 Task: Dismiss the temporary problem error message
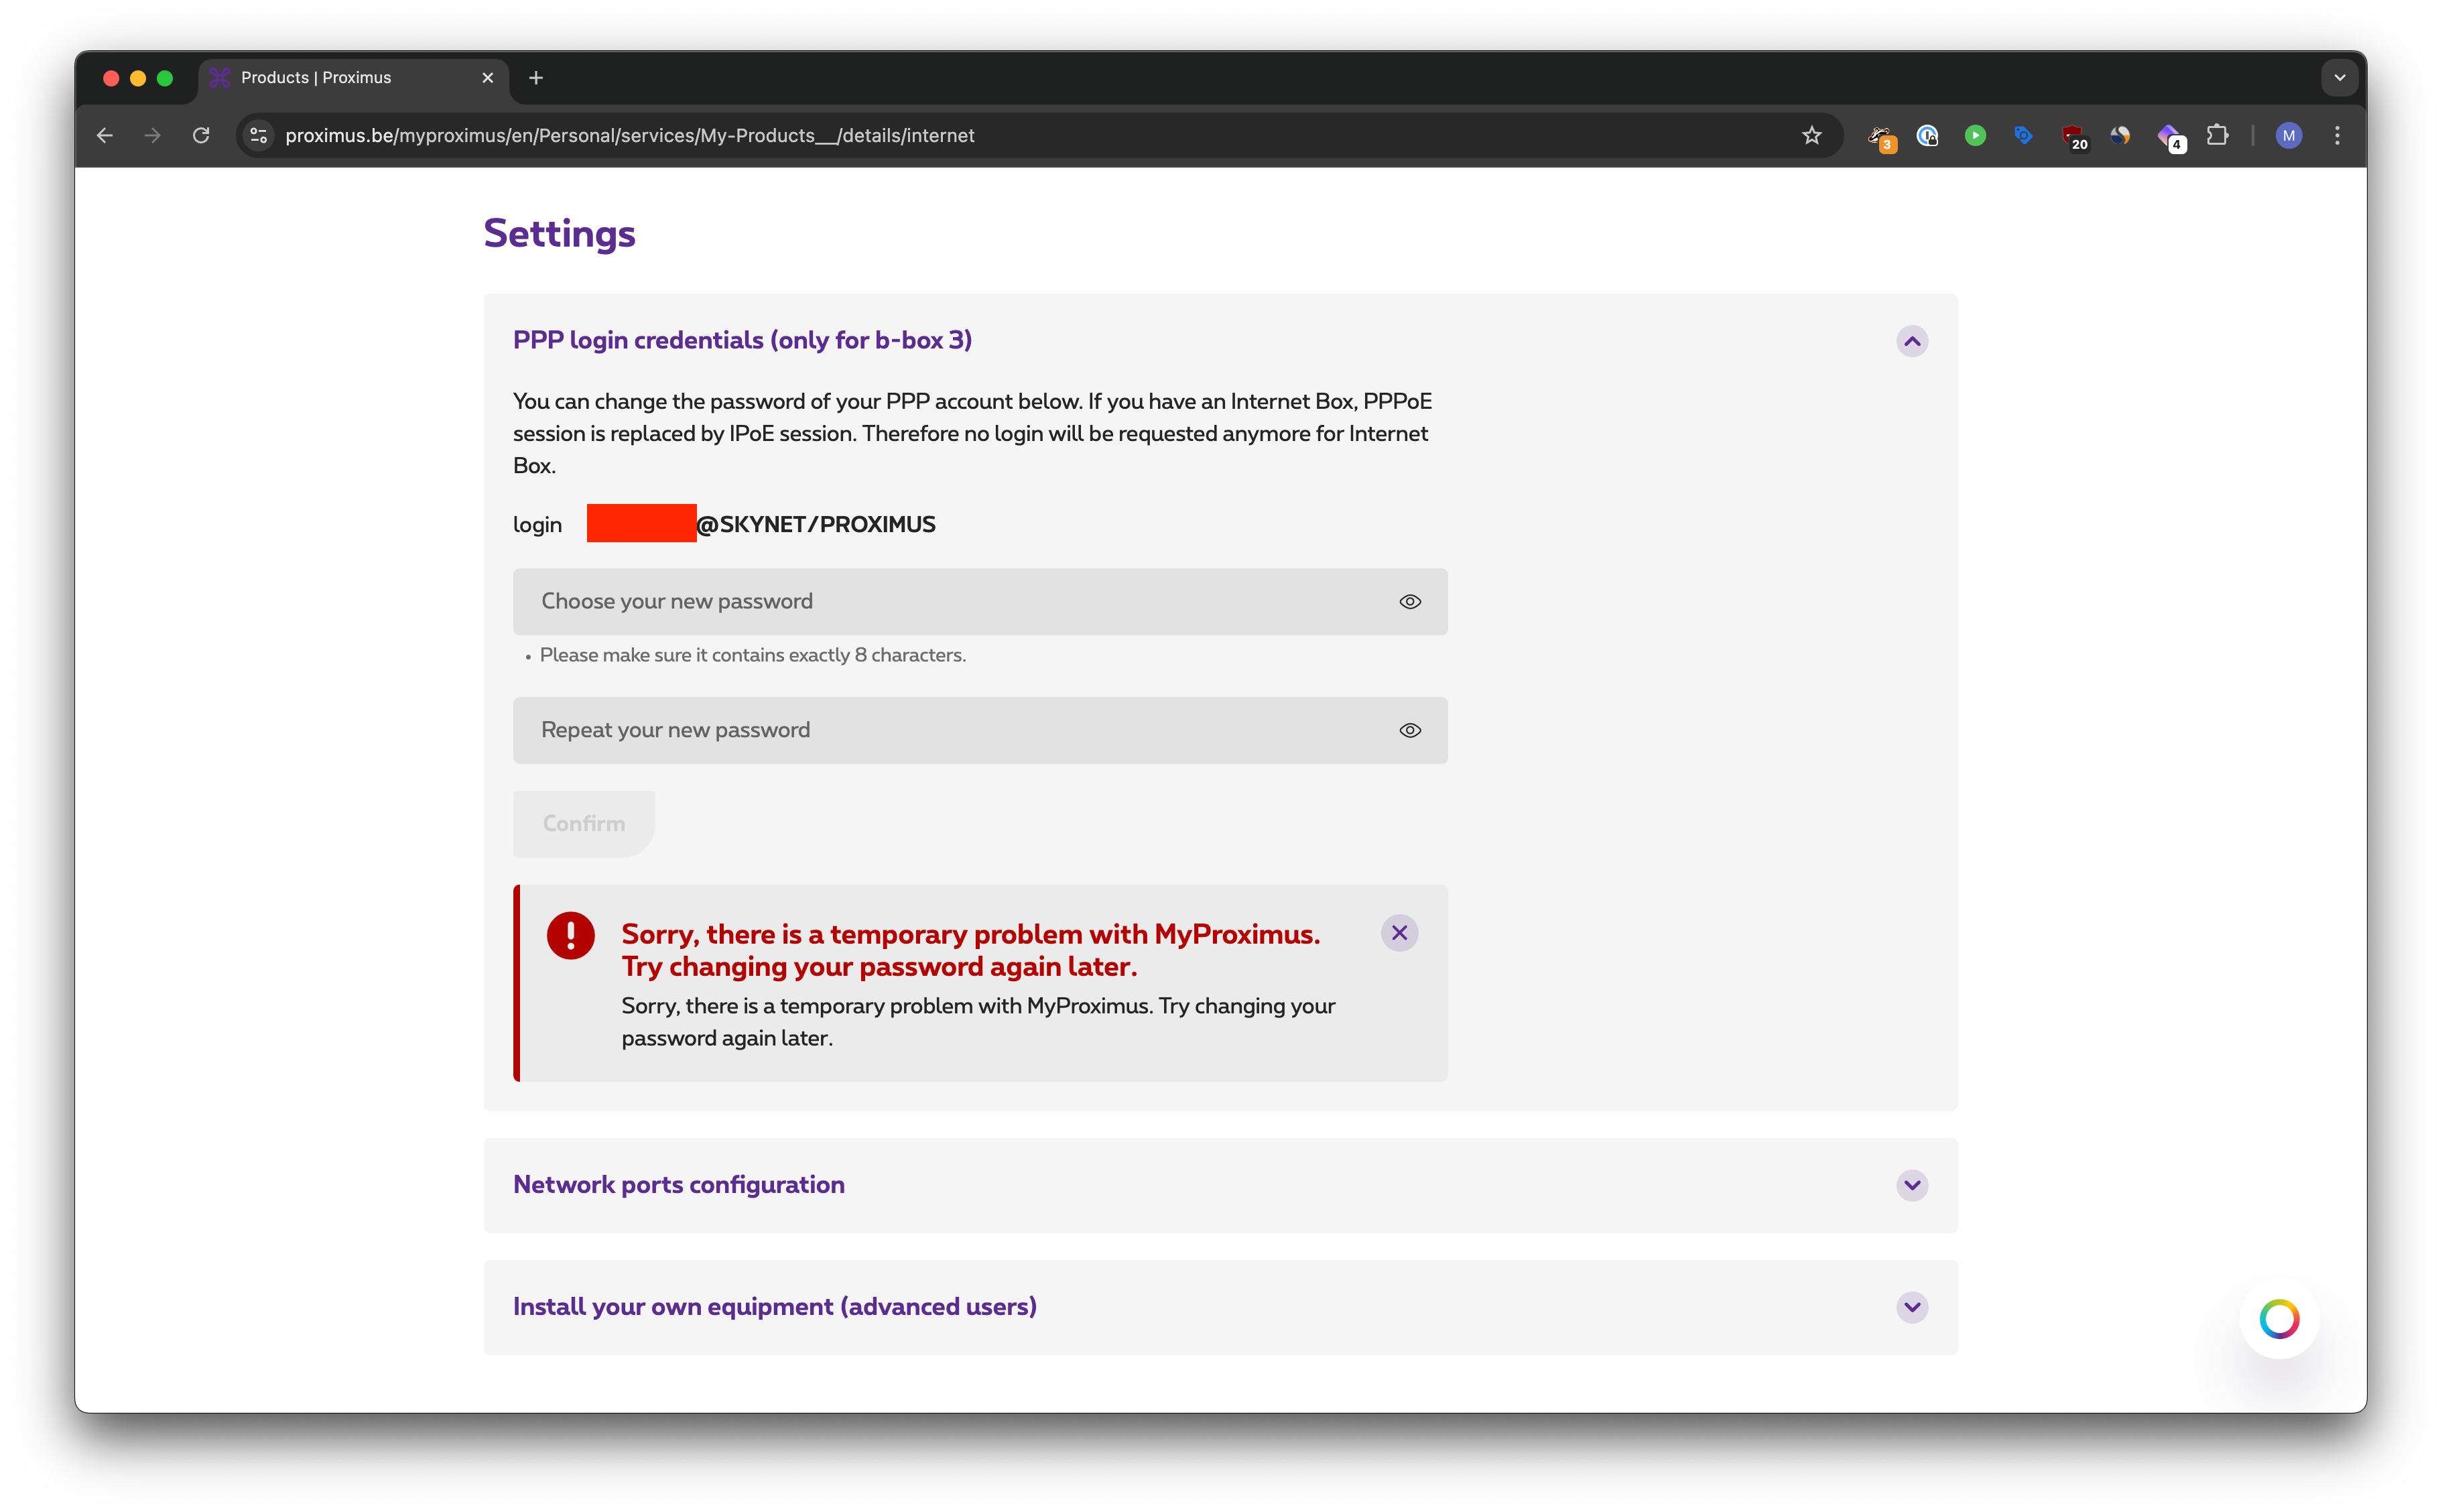tap(1399, 934)
